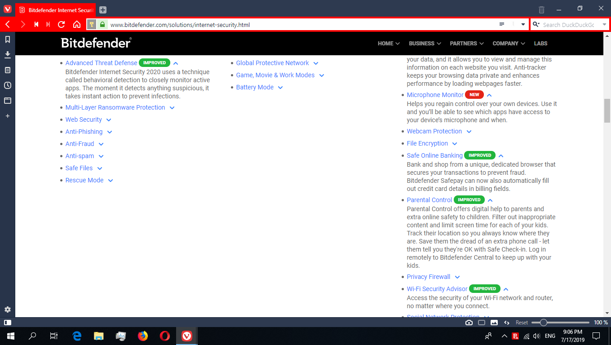Viewport: 611px width, 345px height.
Task: Open the Notes panel
Action: point(8,70)
